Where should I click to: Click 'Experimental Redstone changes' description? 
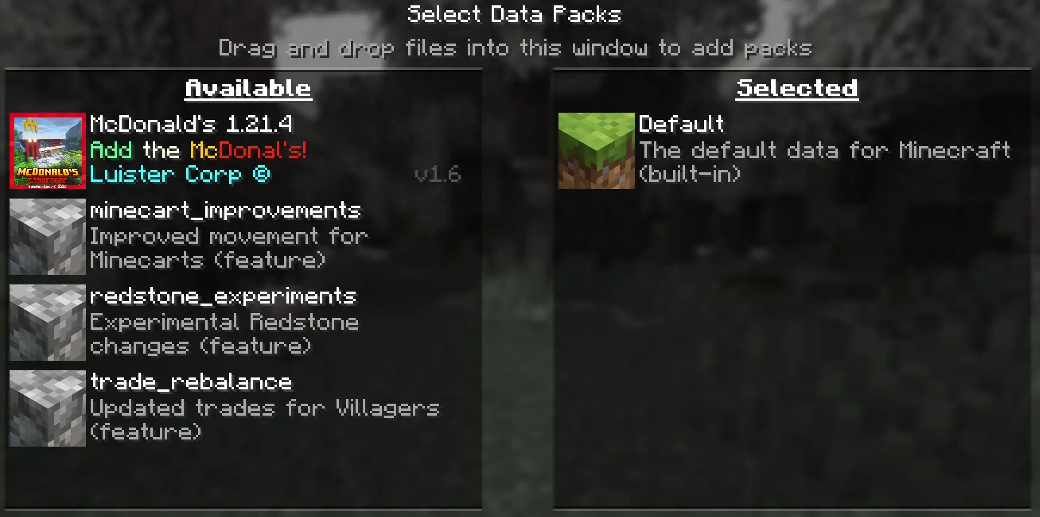pyautogui.click(x=224, y=334)
